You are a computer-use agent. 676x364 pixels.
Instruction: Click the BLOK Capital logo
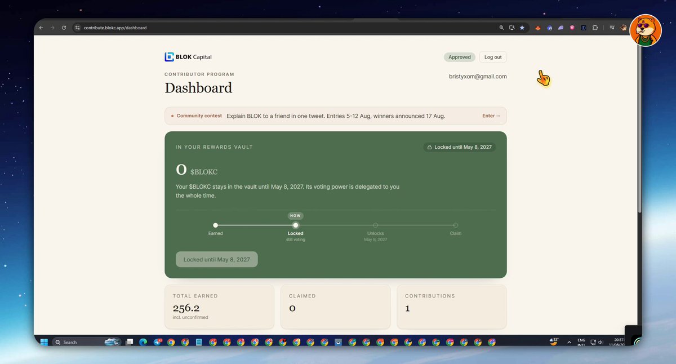[x=188, y=57]
